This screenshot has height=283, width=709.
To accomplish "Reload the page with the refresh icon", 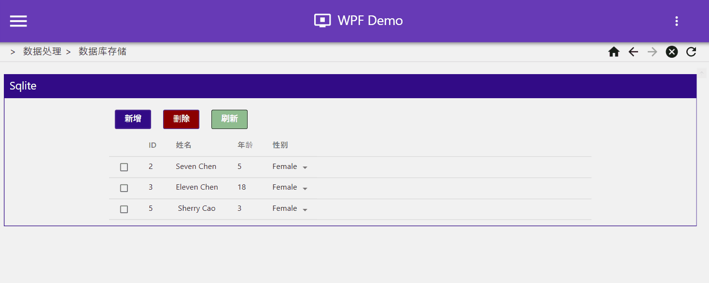I will 691,52.
